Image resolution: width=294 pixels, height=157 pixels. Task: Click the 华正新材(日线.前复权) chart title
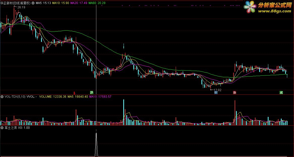pyautogui.click(x=16, y=3)
